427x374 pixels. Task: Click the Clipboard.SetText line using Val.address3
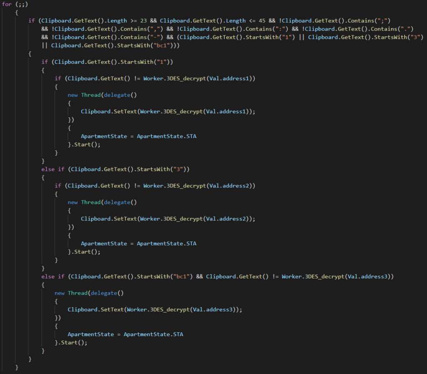coord(155,309)
